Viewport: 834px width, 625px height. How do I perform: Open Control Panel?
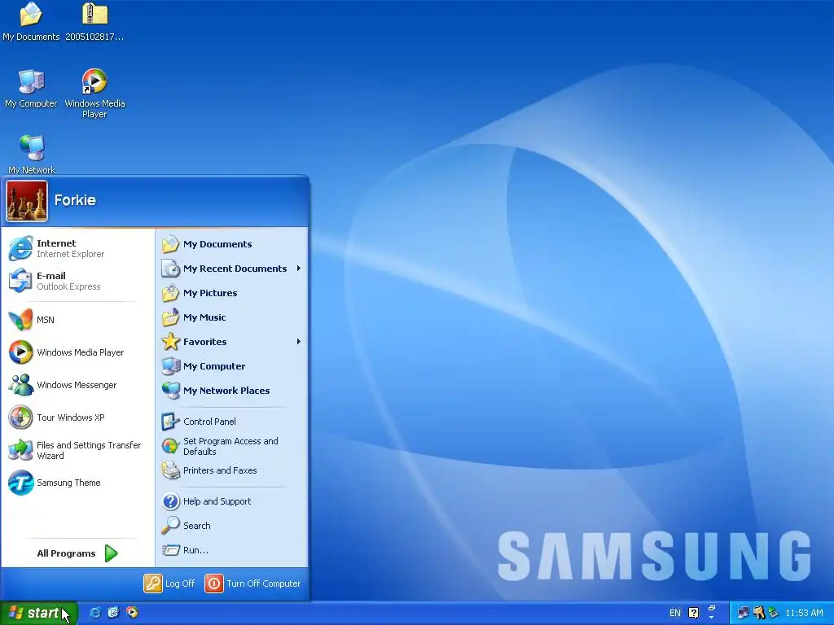(x=232, y=422)
